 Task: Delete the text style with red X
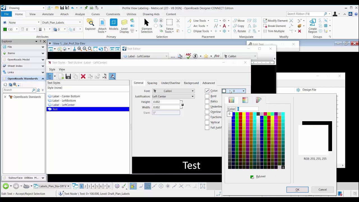tap(83, 76)
